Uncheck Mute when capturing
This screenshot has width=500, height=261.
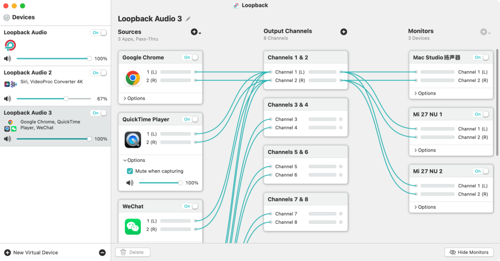tap(130, 171)
